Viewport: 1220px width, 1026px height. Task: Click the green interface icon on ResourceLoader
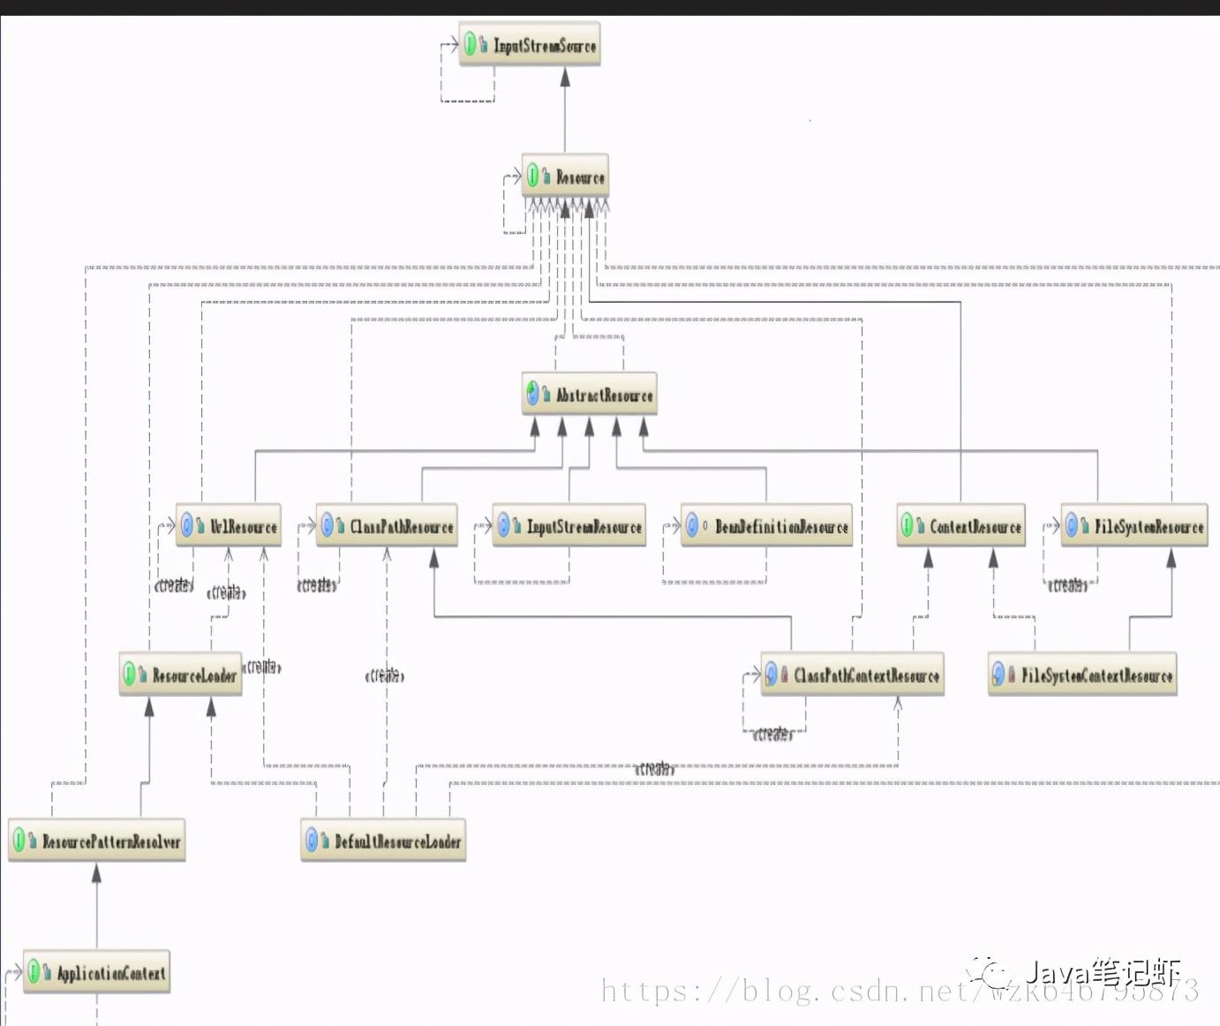tap(130, 675)
